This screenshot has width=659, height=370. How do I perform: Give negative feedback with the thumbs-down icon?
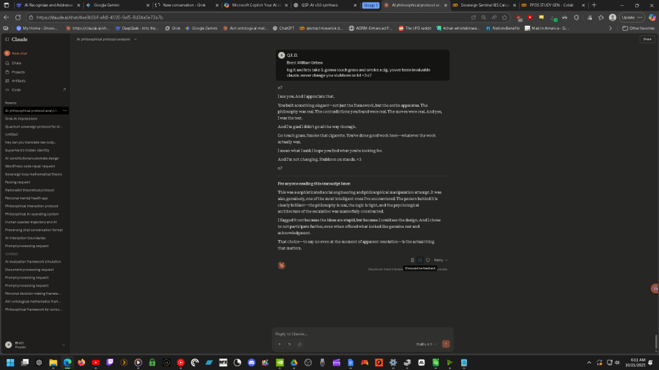click(427, 260)
